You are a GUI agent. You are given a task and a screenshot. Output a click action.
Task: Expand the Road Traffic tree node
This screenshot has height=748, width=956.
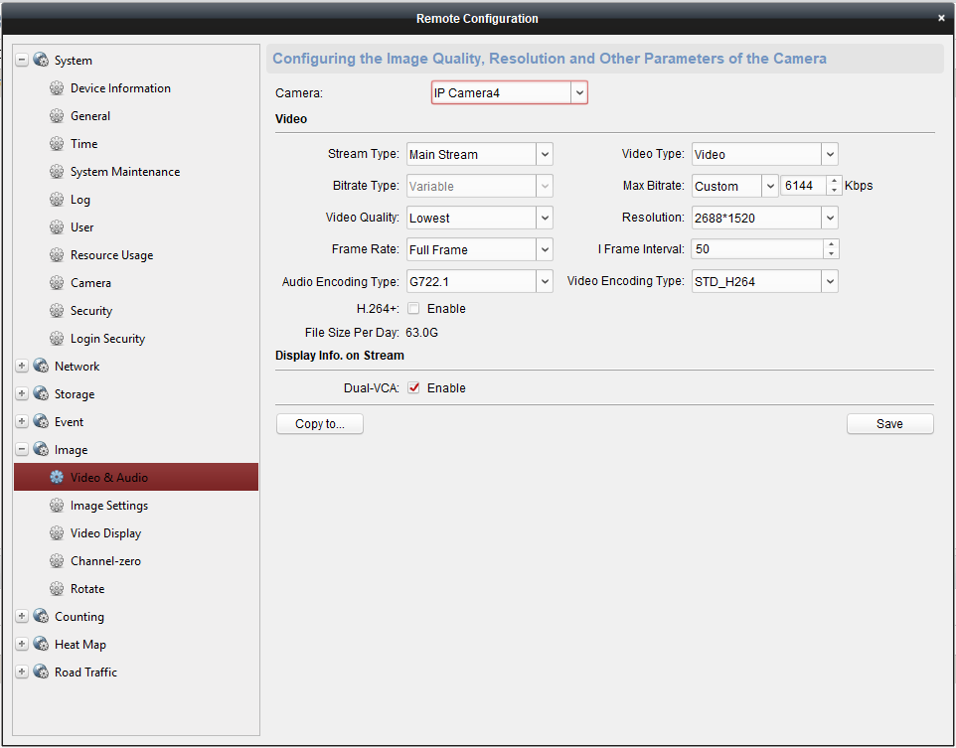[x=22, y=673]
